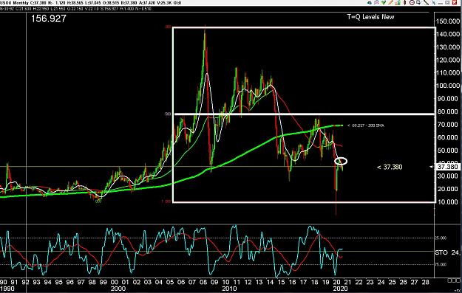Click the highlighted 37.380 price axis tag
This screenshot has height=293, width=462.
coord(447,167)
